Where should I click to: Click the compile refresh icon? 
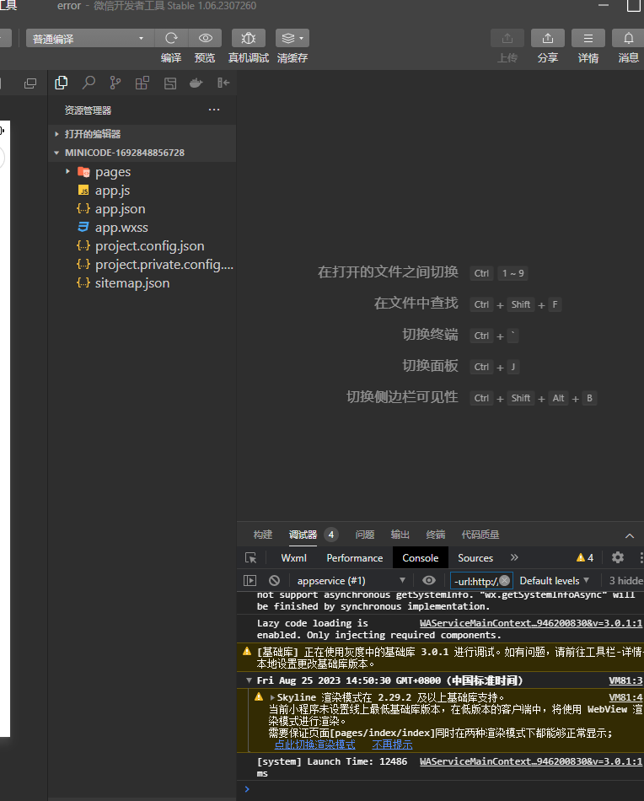coord(171,38)
